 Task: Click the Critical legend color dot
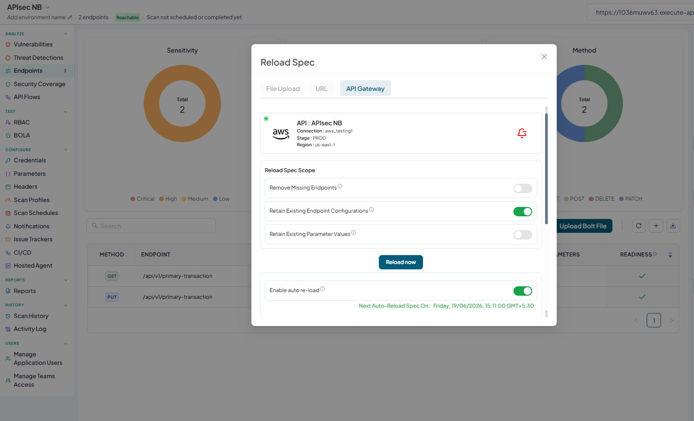point(133,199)
